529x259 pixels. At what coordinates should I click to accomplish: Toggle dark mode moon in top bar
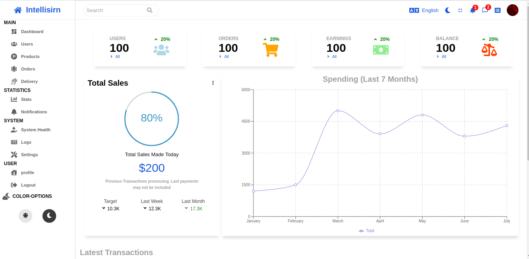tap(448, 11)
